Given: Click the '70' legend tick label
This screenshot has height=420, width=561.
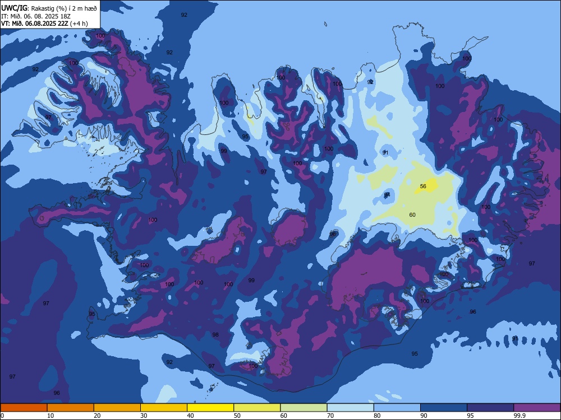Looking at the screenshot, I should coord(330,416).
